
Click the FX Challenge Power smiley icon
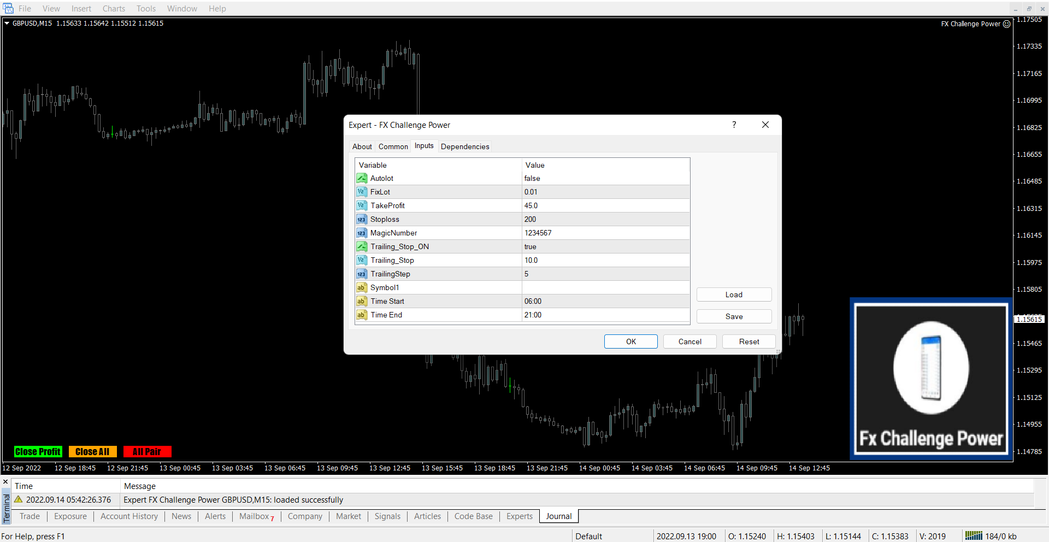click(1006, 24)
